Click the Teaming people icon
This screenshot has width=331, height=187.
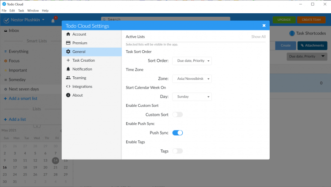(x=68, y=78)
